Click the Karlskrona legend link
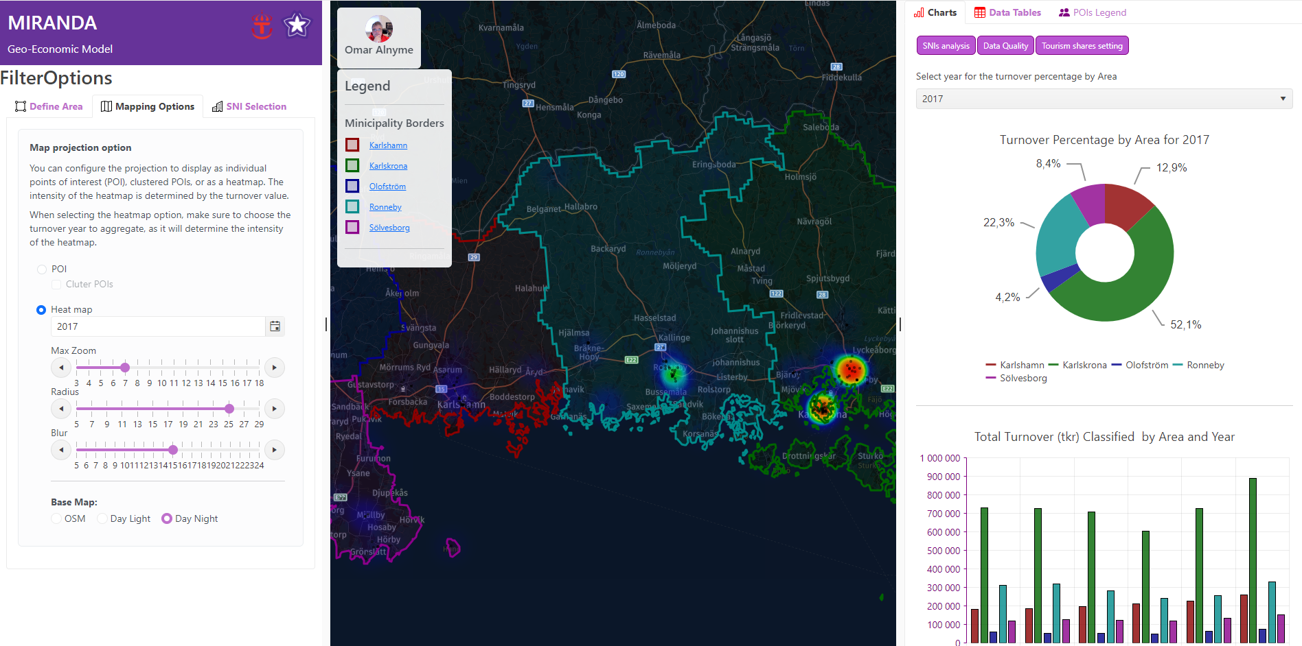Image resolution: width=1302 pixels, height=646 pixels. [x=388, y=166]
